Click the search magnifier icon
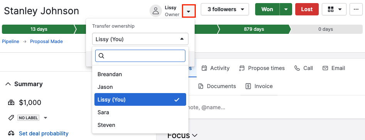This screenshot has height=140, width=365. click(x=101, y=56)
